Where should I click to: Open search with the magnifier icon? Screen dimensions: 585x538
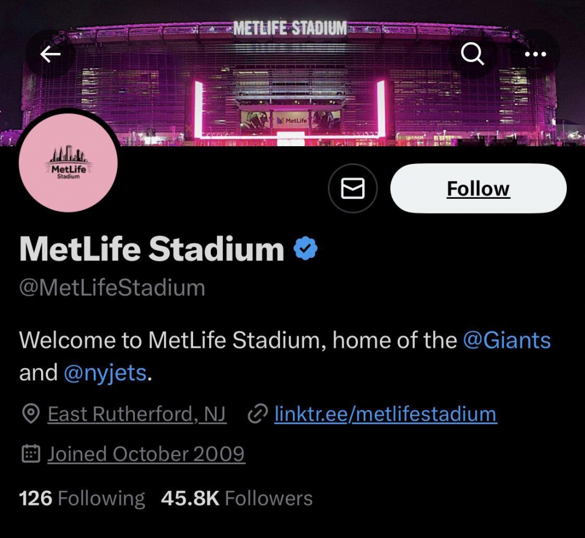(x=472, y=54)
